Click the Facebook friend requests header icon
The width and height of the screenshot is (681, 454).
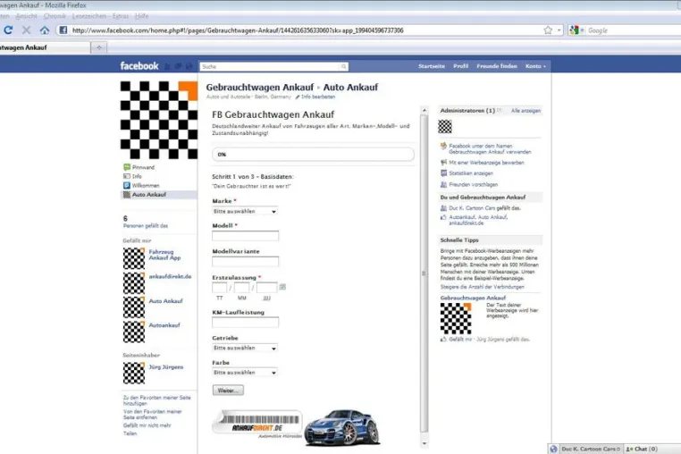point(168,66)
